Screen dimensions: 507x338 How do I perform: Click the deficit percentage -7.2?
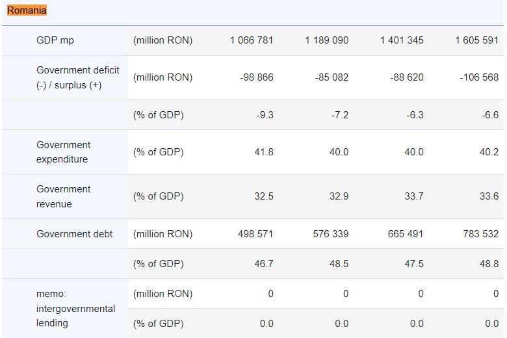click(340, 115)
